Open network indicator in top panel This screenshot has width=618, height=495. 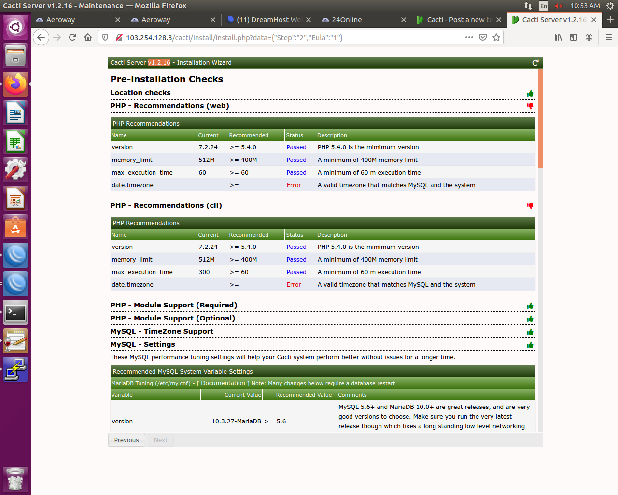click(x=528, y=6)
